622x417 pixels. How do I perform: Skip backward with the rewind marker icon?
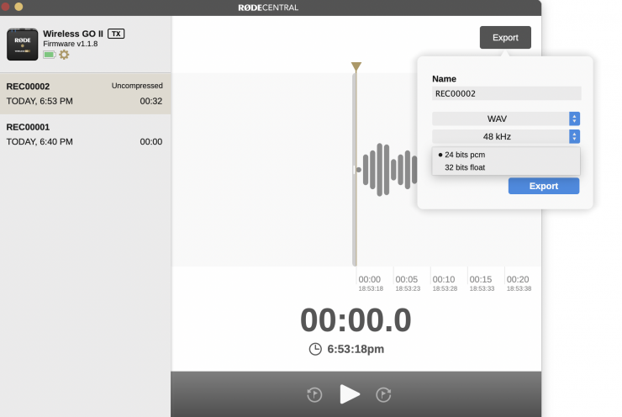tap(314, 394)
